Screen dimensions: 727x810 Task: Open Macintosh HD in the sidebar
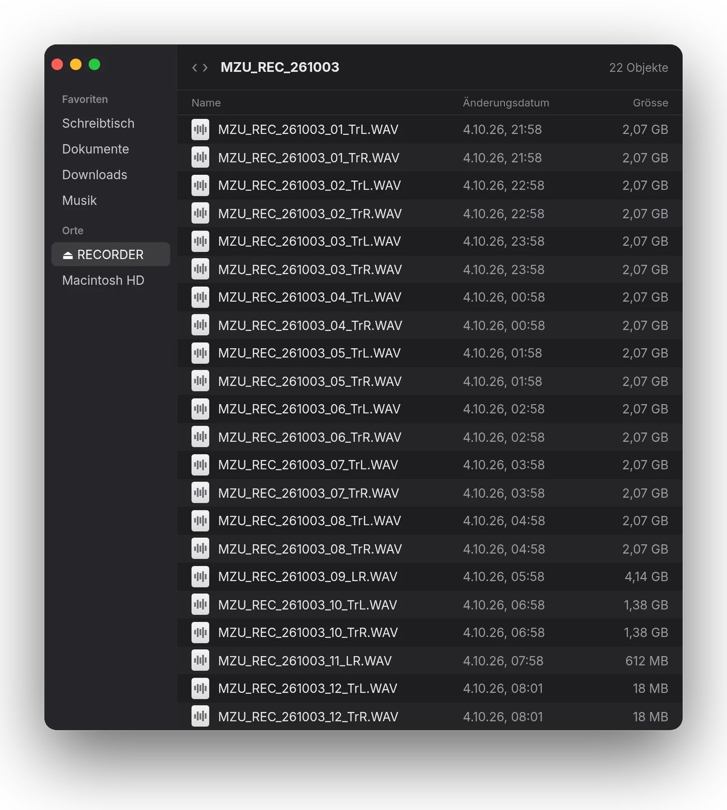click(103, 280)
